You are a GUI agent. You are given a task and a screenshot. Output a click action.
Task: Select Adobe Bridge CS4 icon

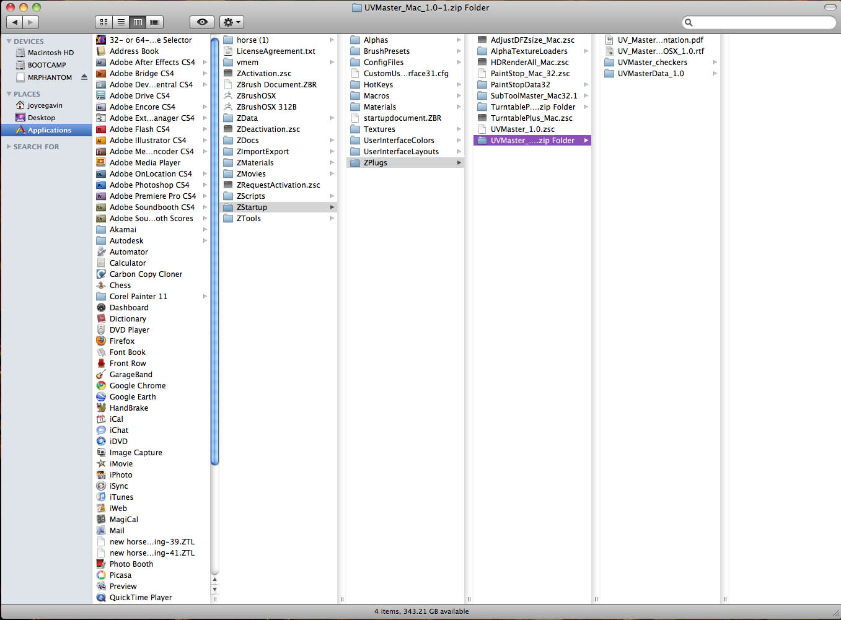pos(101,74)
